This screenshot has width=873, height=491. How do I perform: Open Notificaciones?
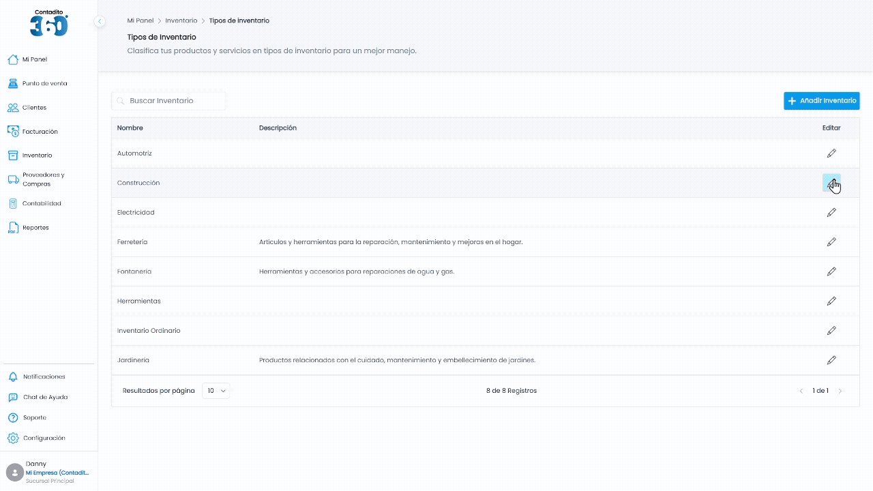44,376
